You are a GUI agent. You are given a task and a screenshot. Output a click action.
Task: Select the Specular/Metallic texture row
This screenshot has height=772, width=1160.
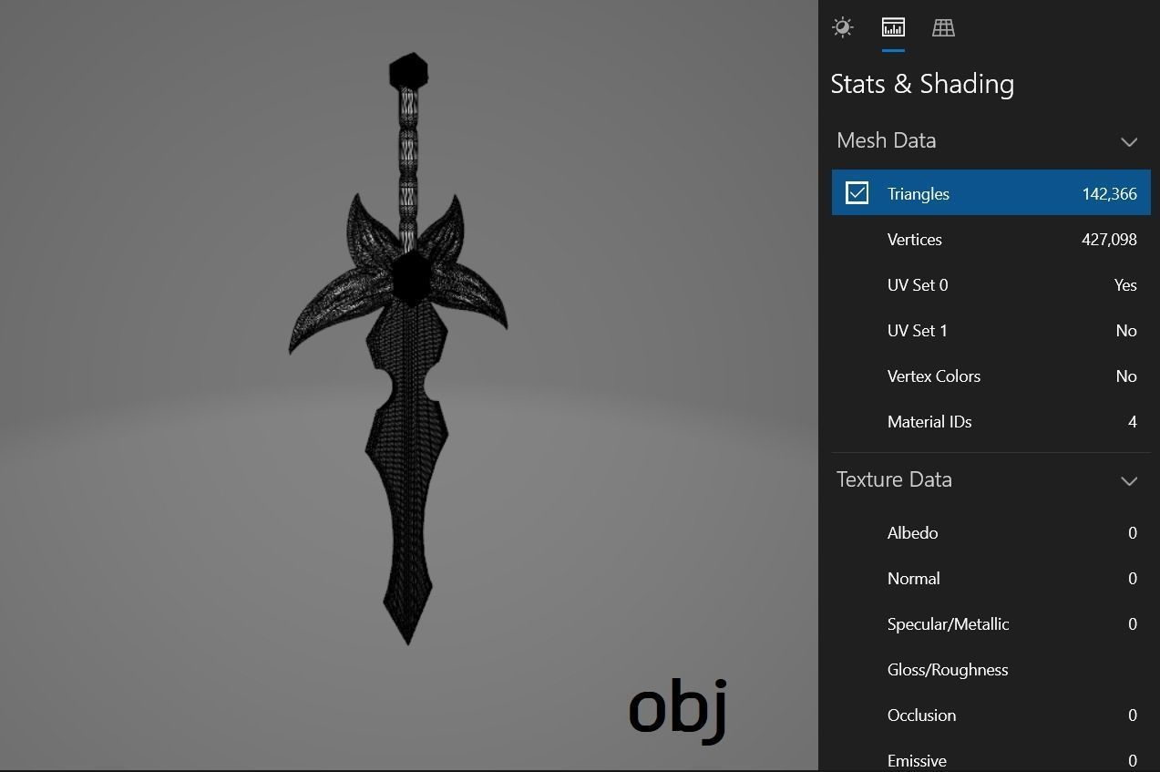click(991, 623)
